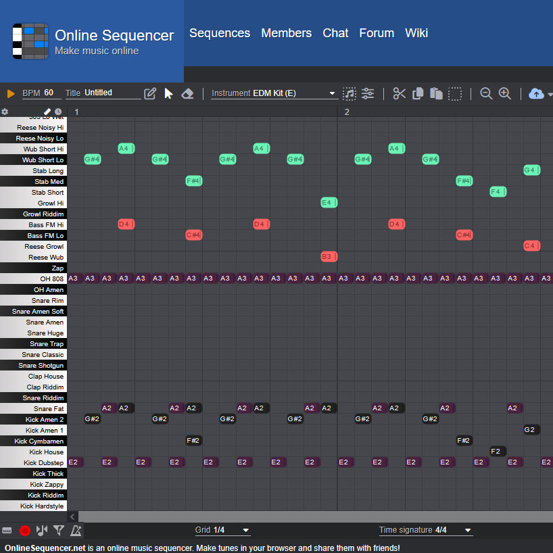Viewport: 553px width, 553px height.
Task: Click the red C4 note
Action: 532,246
